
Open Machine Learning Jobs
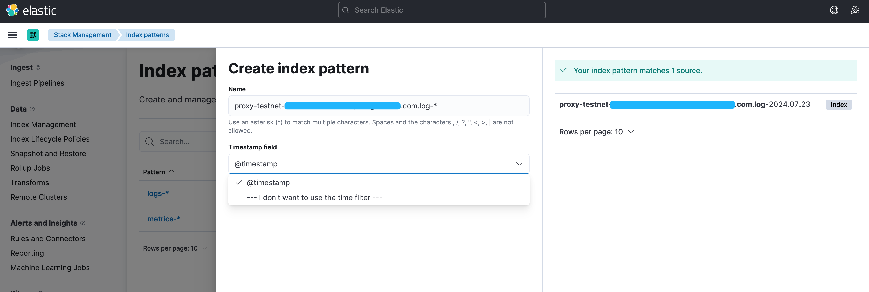[x=50, y=267]
